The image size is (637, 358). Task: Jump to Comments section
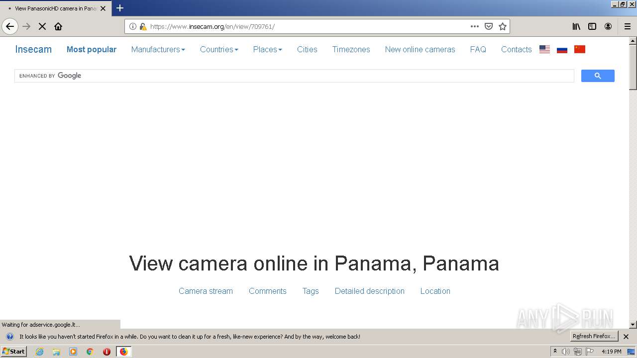(x=268, y=291)
